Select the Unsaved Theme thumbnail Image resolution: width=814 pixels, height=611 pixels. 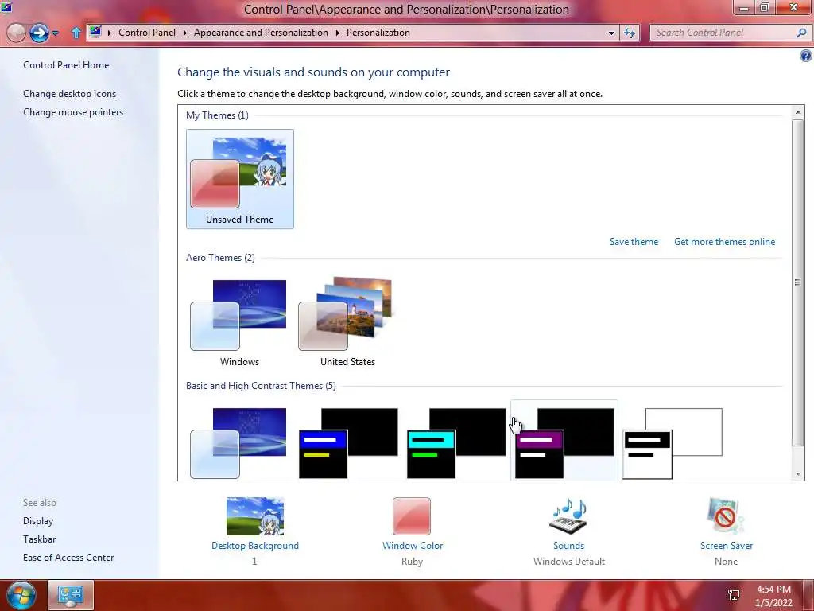point(240,179)
